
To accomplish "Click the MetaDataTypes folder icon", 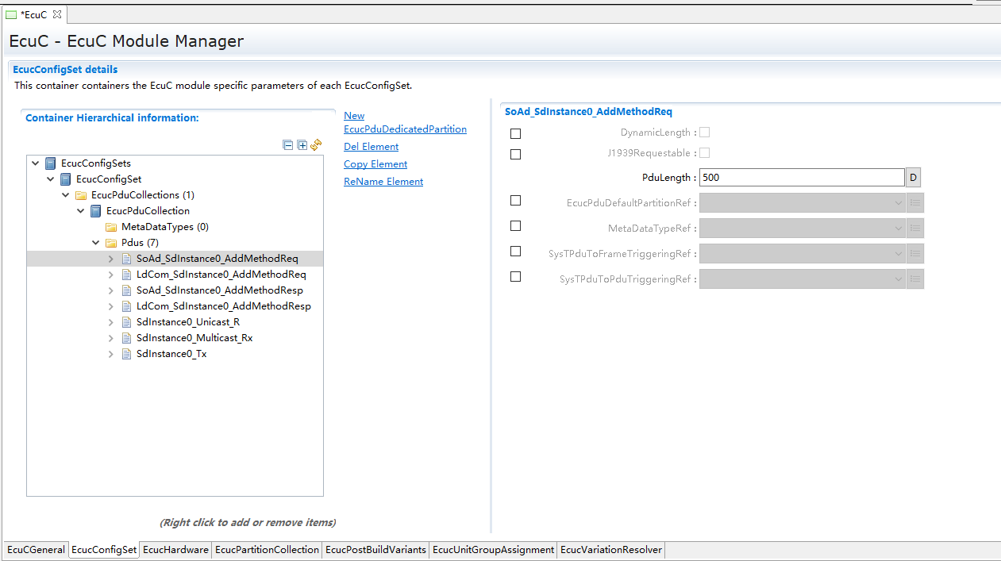I will [111, 227].
